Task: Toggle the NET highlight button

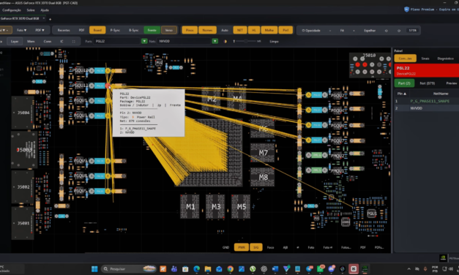Action: [x=240, y=30]
